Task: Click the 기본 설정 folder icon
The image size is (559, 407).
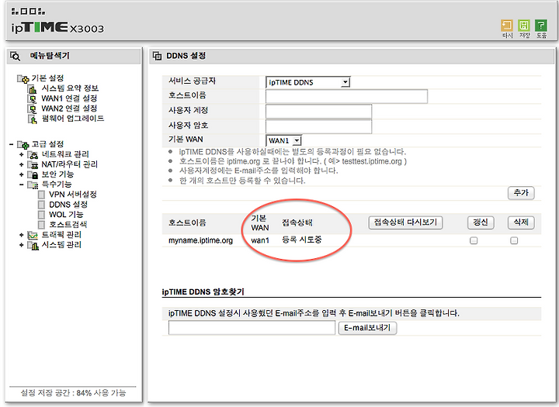Action: click(23, 79)
